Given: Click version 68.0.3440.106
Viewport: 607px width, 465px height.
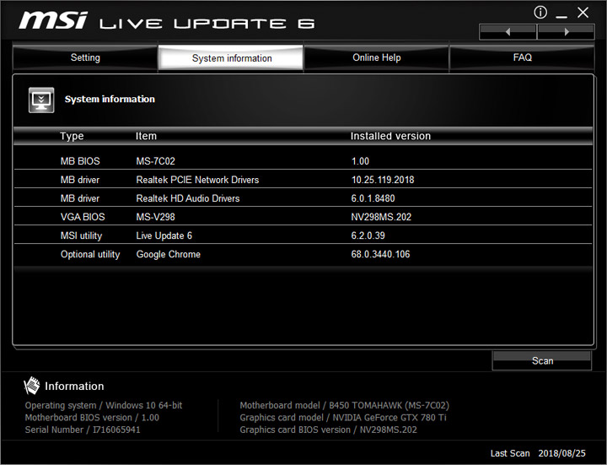Looking at the screenshot, I should click(380, 254).
